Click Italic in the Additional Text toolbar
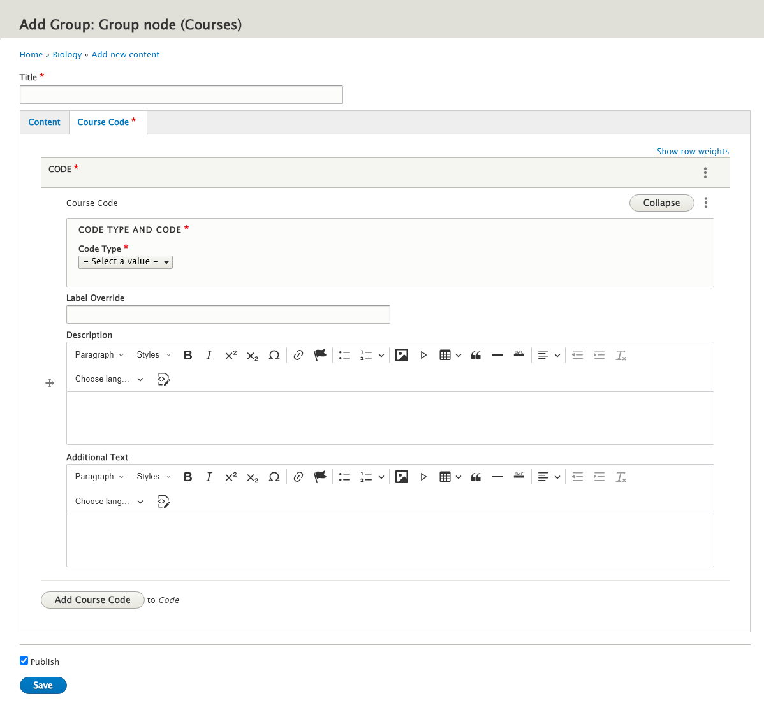 (x=209, y=477)
